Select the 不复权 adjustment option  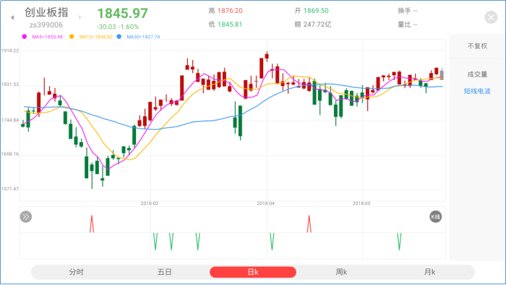[477, 46]
